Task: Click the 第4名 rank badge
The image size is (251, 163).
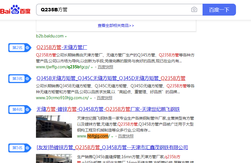Action: [x=20, y=109]
